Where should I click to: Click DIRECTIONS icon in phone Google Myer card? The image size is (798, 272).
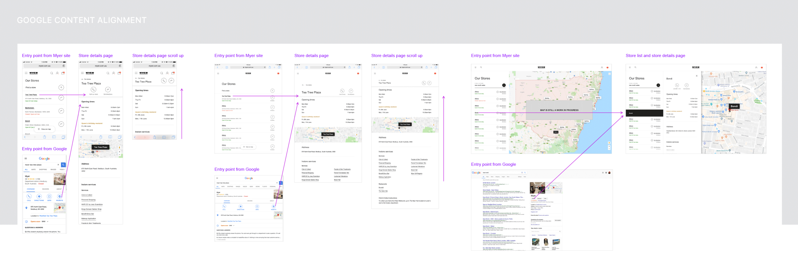click(x=39, y=196)
